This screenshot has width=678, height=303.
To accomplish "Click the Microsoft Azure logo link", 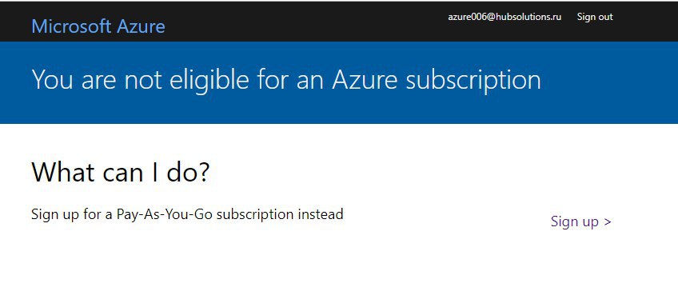I will (98, 27).
